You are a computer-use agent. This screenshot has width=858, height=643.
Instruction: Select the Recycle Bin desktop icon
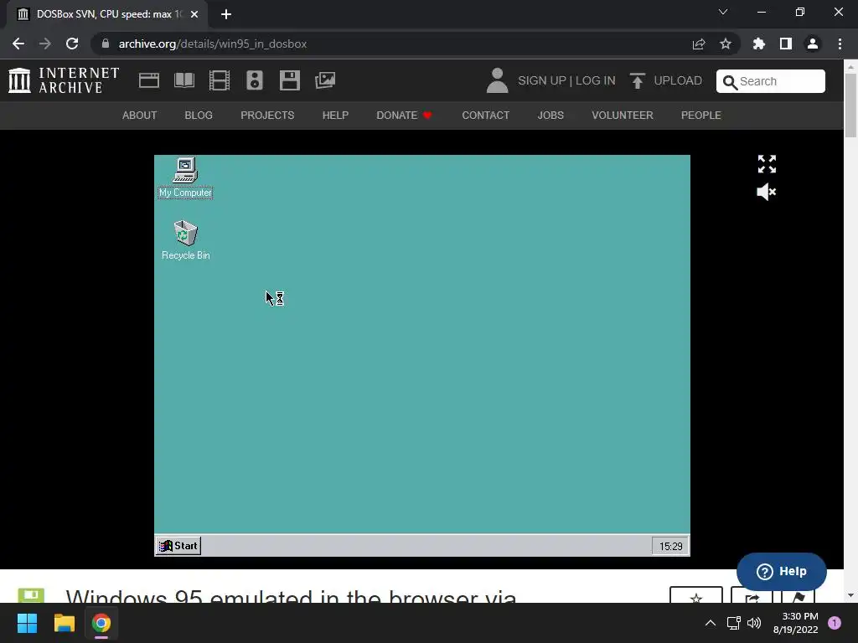(185, 240)
